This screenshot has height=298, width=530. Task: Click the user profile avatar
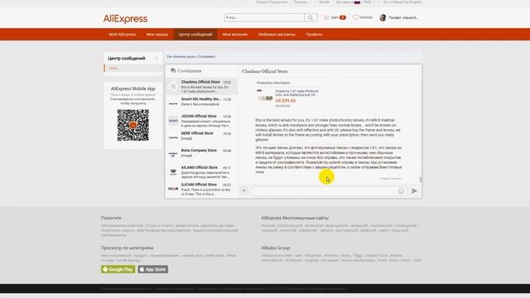coord(383,17)
